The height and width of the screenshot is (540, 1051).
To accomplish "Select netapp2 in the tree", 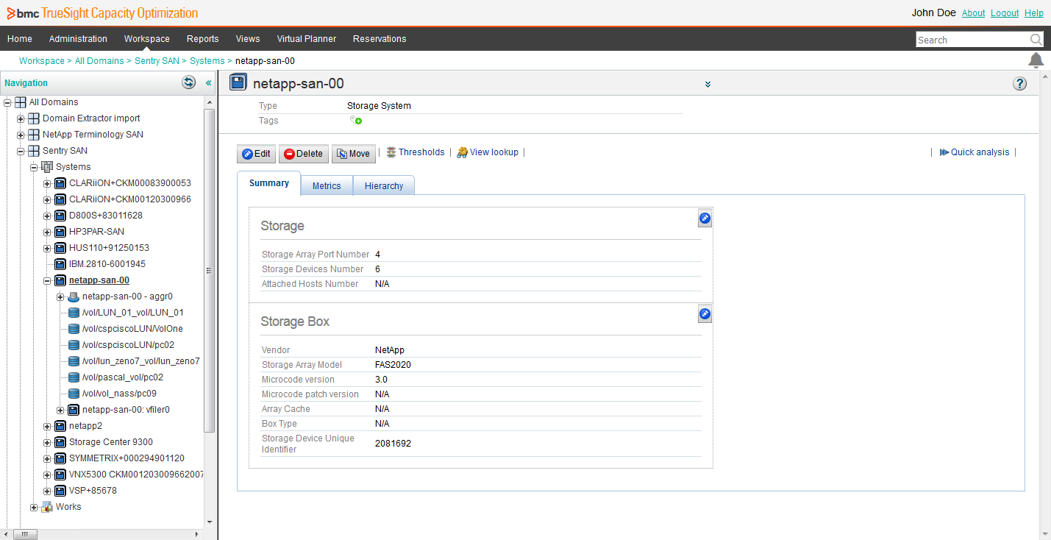I will [x=85, y=426].
